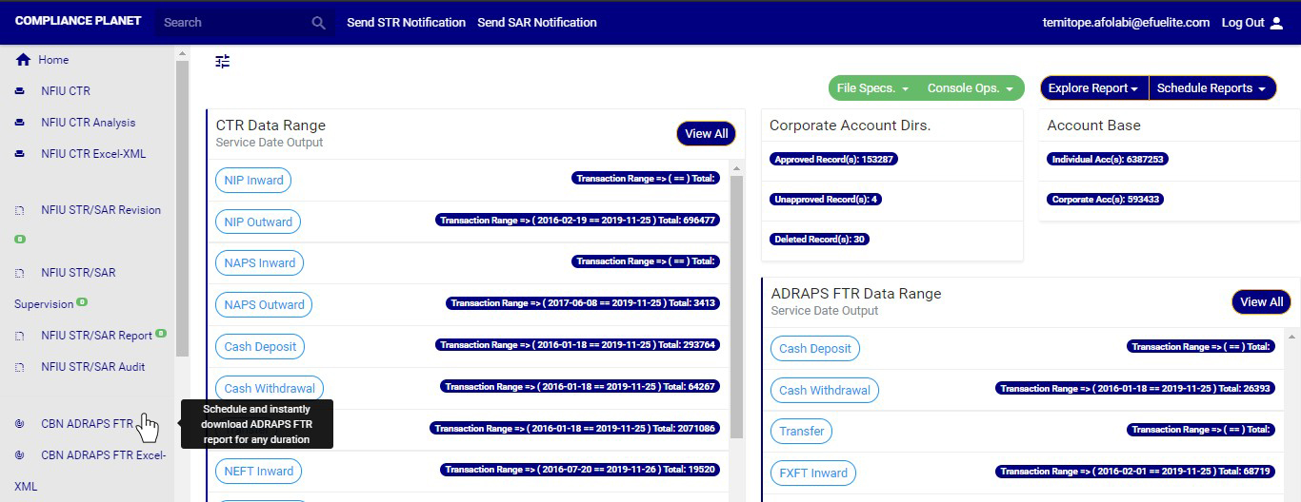Image resolution: width=1301 pixels, height=502 pixels.
Task: Expand the Schedule Reports dropdown
Action: coord(1211,88)
